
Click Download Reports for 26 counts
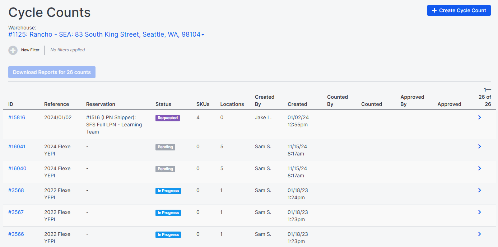tap(52, 72)
